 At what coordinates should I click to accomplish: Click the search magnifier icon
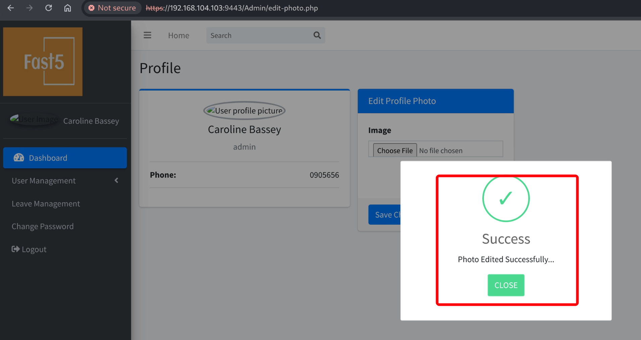[x=317, y=35]
